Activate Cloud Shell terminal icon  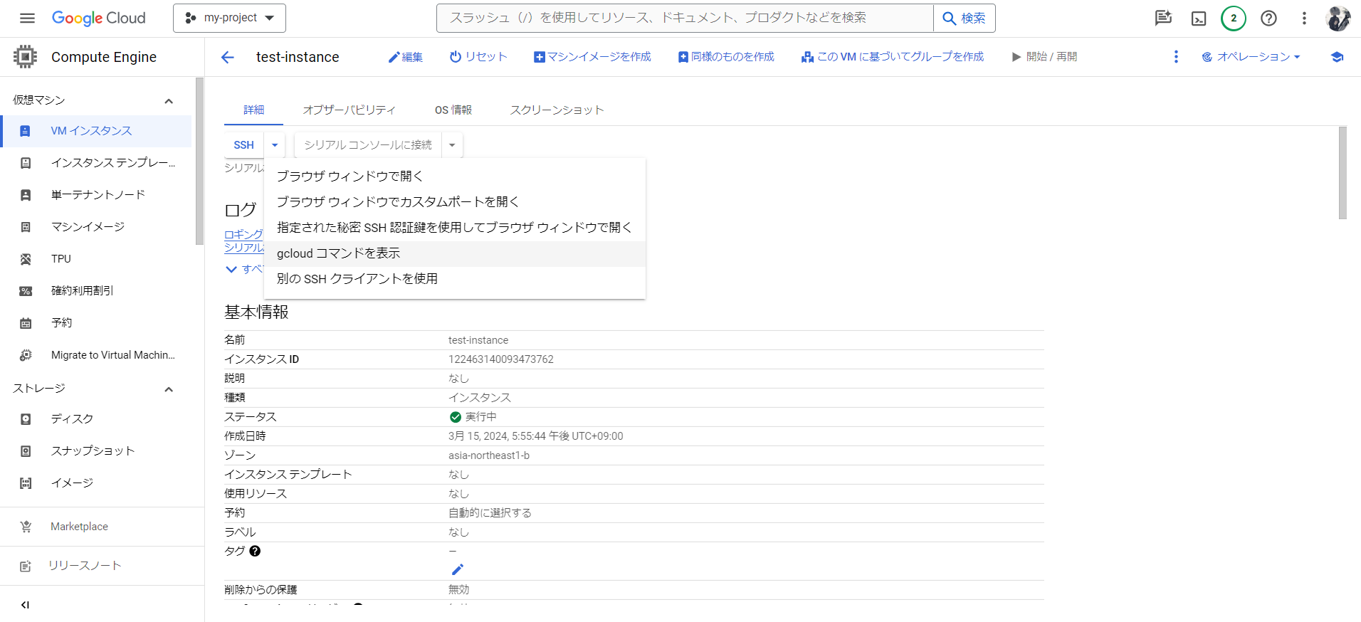[x=1199, y=18]
